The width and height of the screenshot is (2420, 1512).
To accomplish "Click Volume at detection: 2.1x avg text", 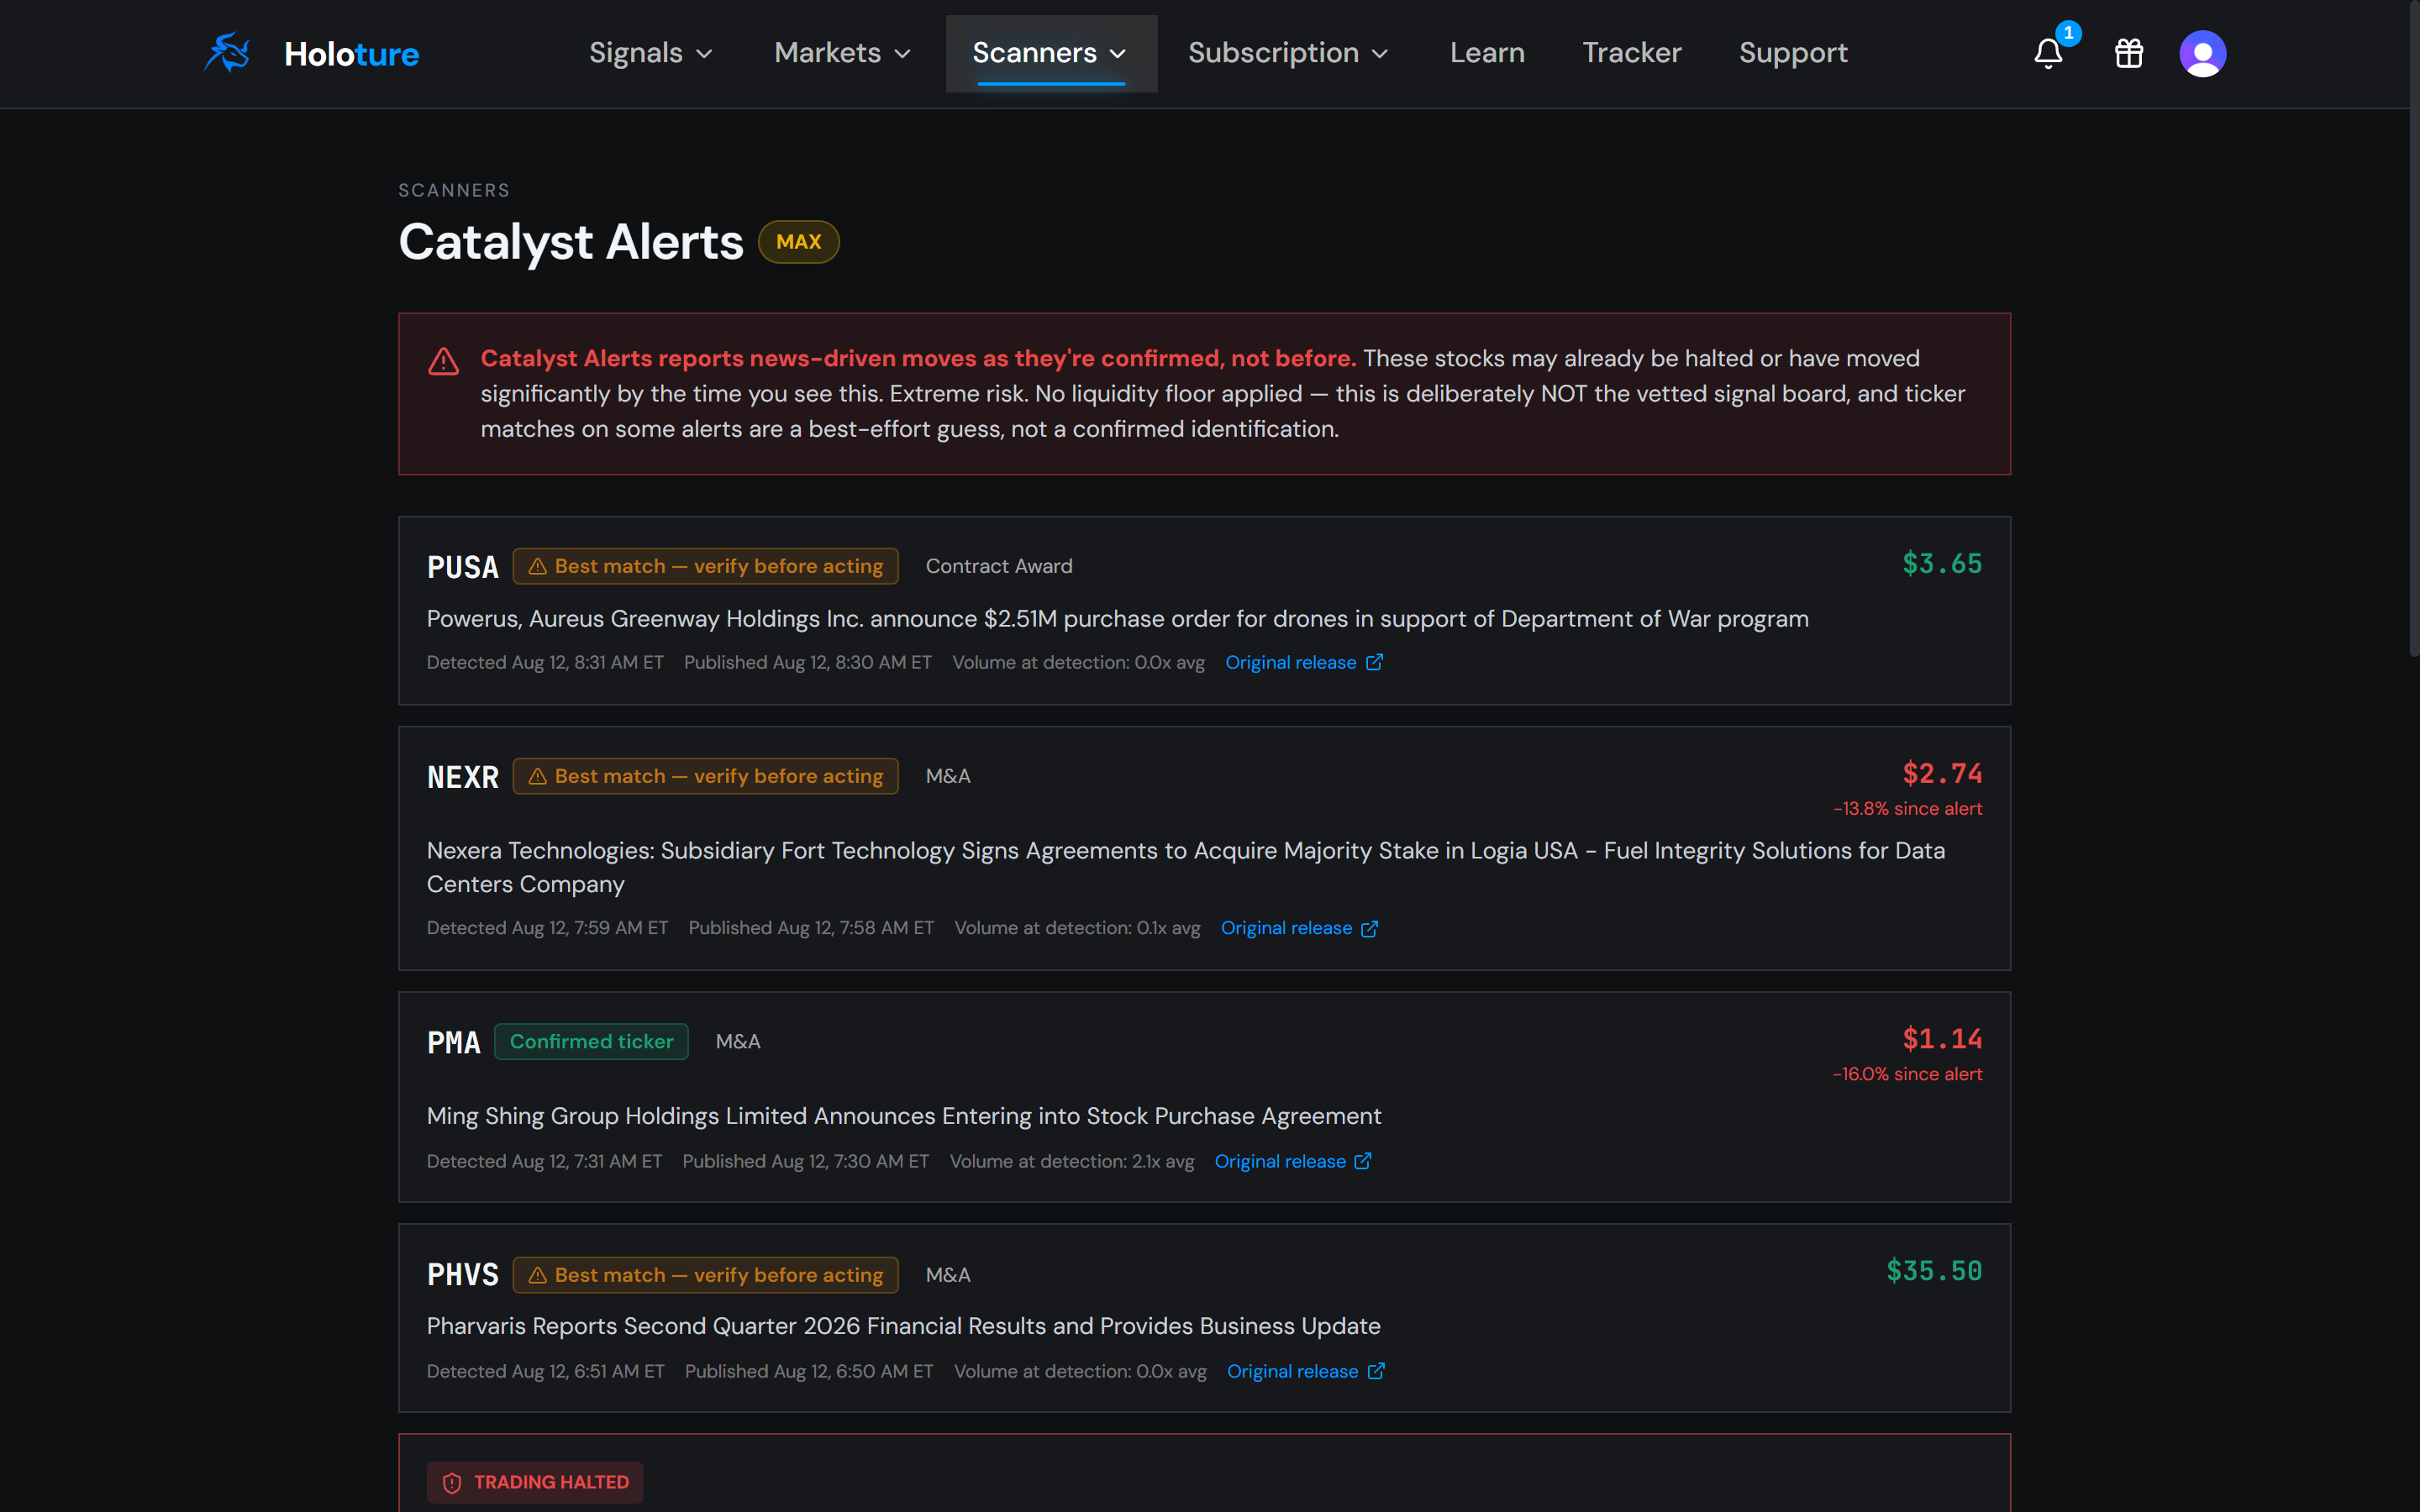I will 1071,1161.
